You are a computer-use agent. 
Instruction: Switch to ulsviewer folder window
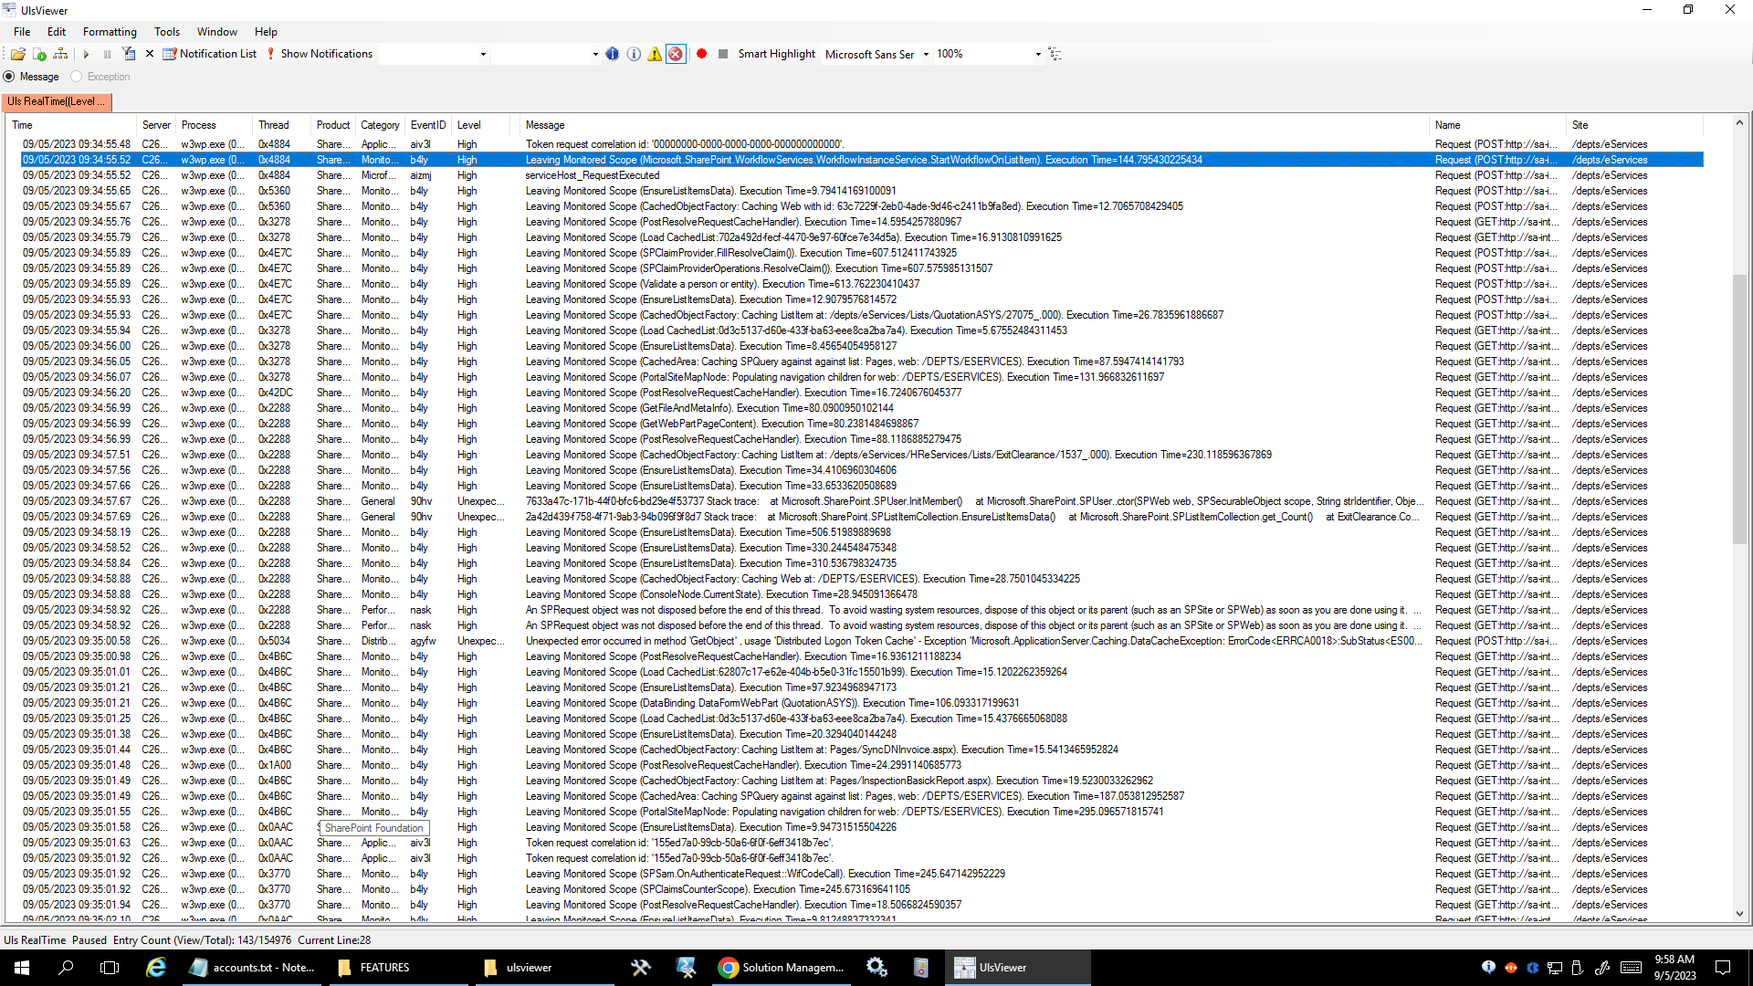[546, 968]
